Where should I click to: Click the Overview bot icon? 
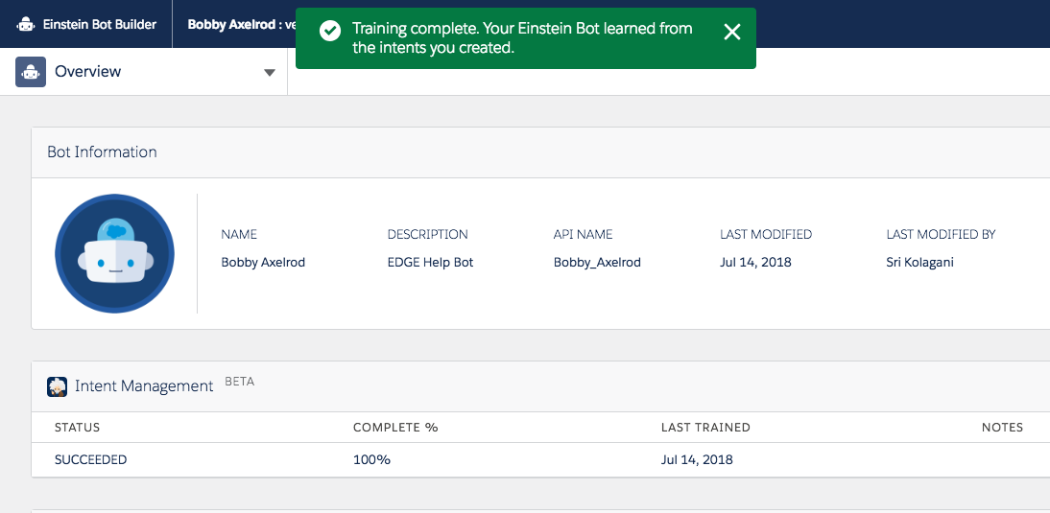click(x=31, y=72)
